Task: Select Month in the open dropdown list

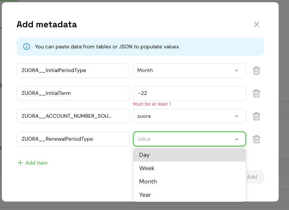Action: (189, 182)
